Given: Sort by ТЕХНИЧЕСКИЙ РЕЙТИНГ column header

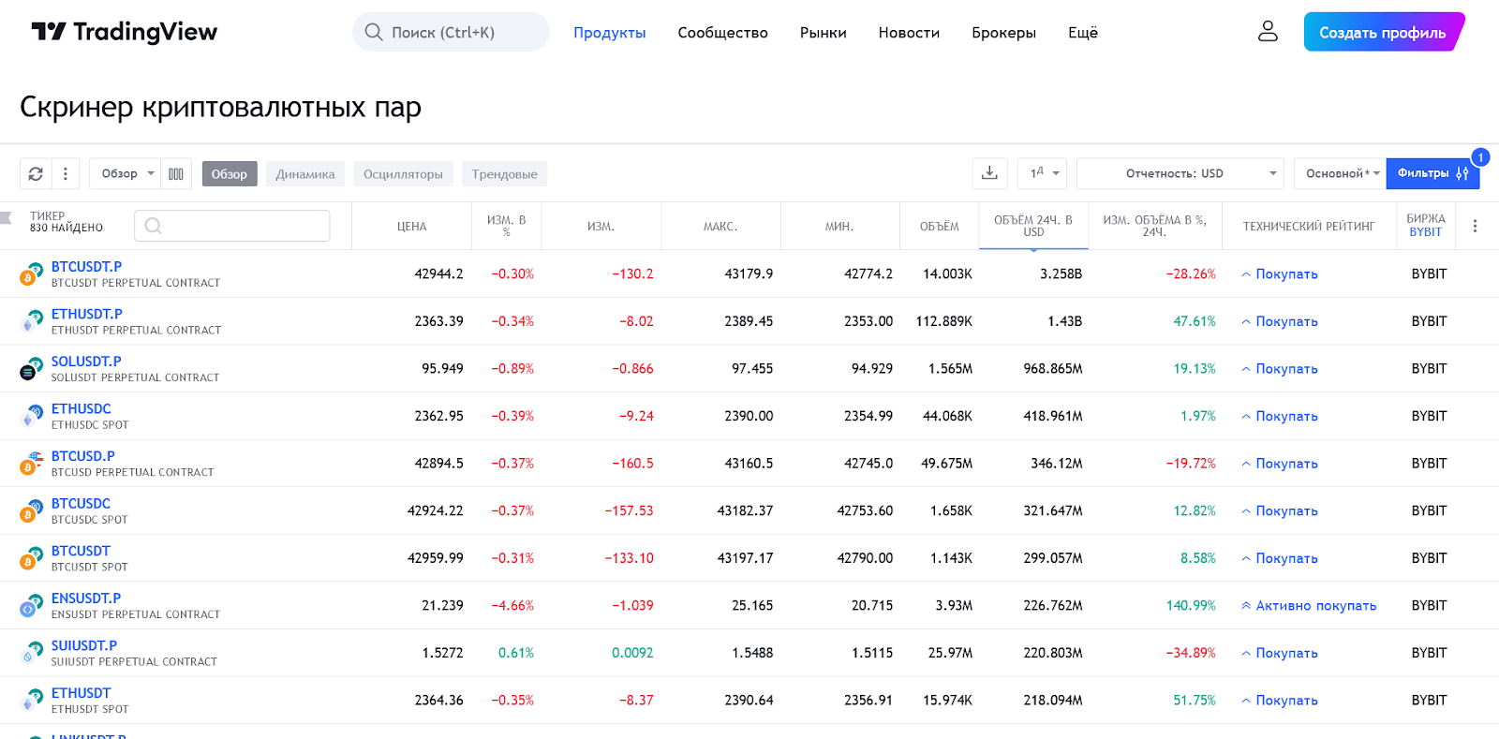Looking at the screenshot, I should tap(1309, 227).
